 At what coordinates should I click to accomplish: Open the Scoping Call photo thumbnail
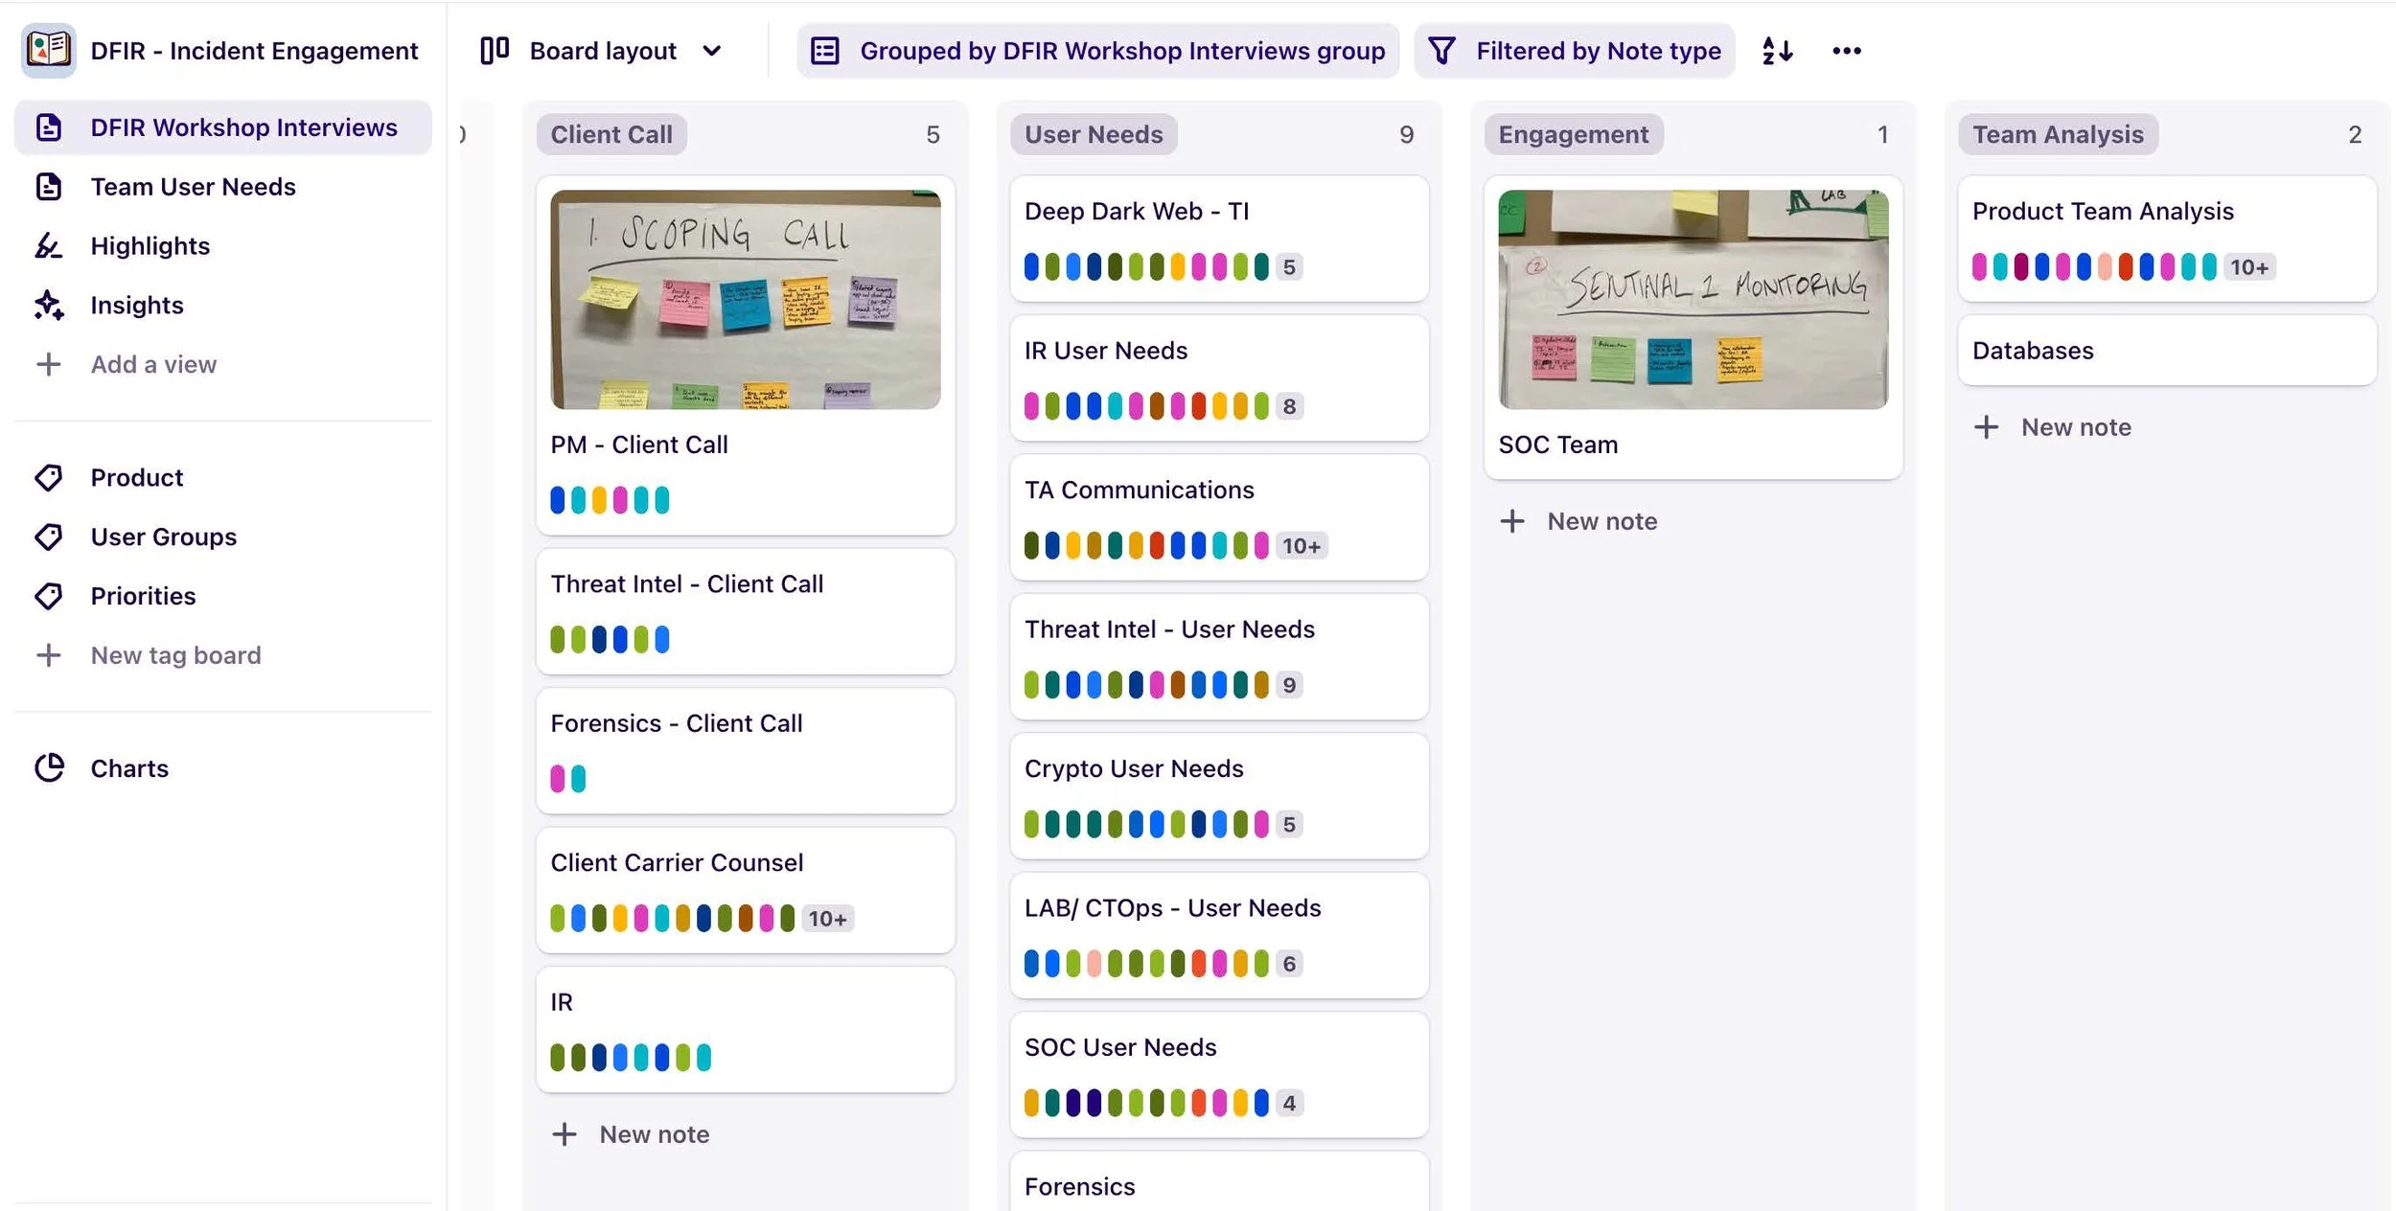coord(745,299)
